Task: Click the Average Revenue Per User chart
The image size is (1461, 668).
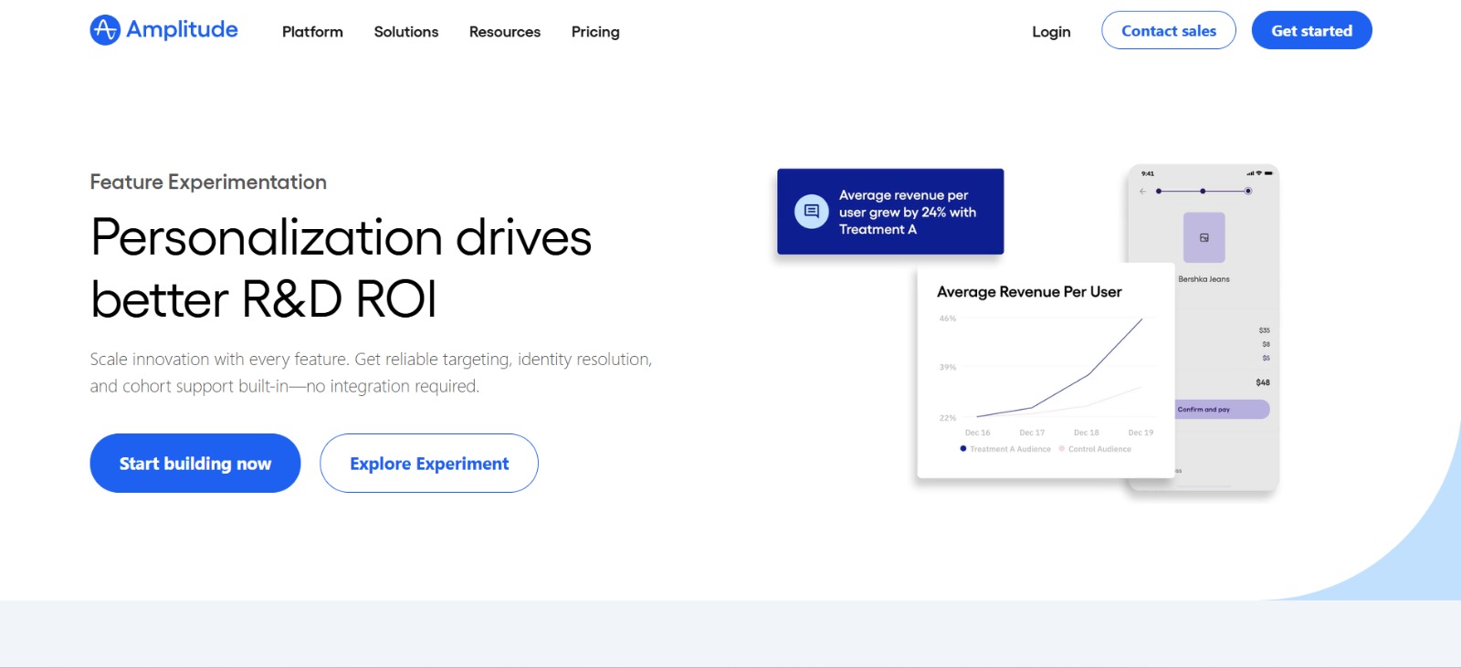Action: click(x=1046, y=371)
